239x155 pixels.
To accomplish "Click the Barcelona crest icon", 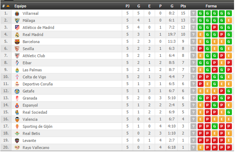I will coord(17,42).
